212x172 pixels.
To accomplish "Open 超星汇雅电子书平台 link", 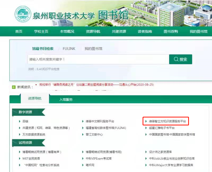I will tap(162, 128).
